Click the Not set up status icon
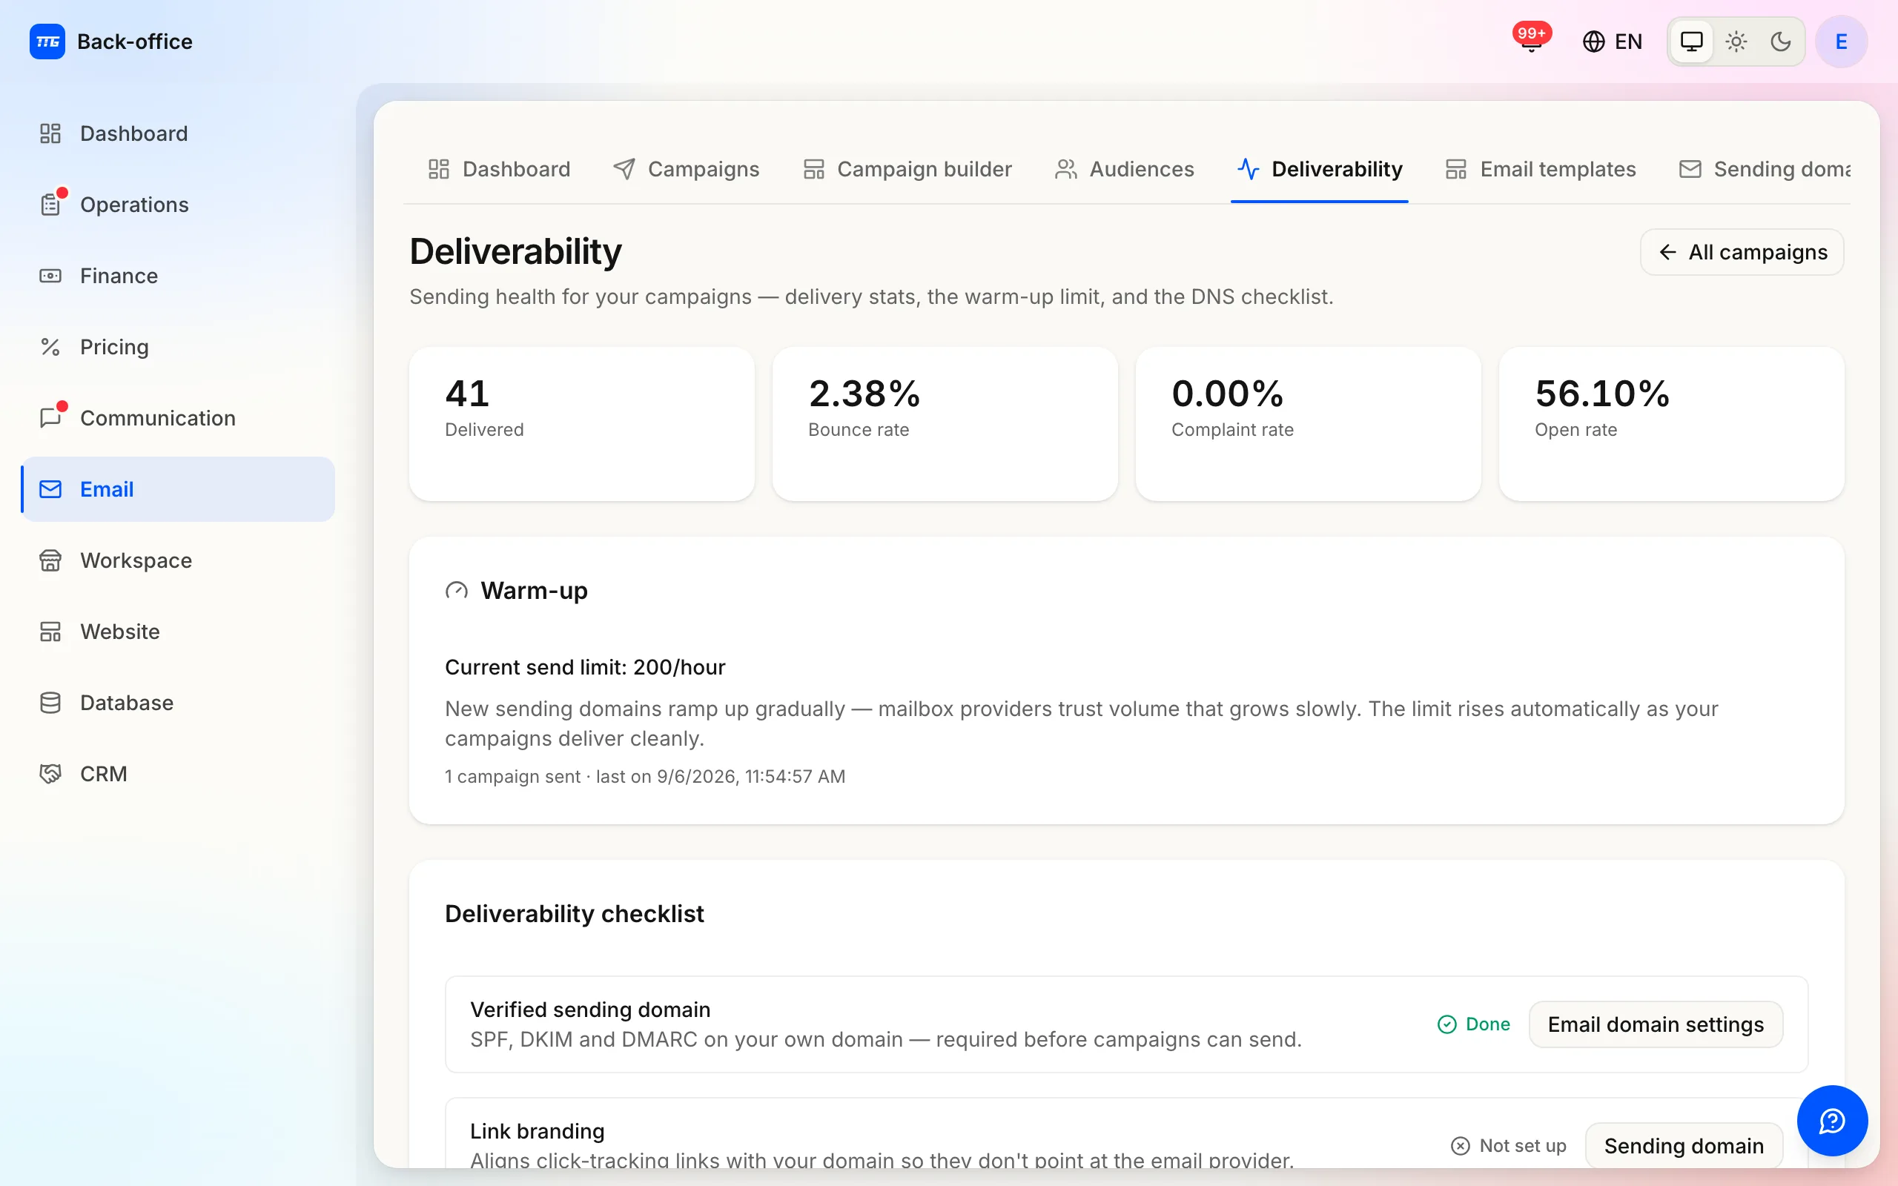 pyautogui.click(x=1461, y=1146)
